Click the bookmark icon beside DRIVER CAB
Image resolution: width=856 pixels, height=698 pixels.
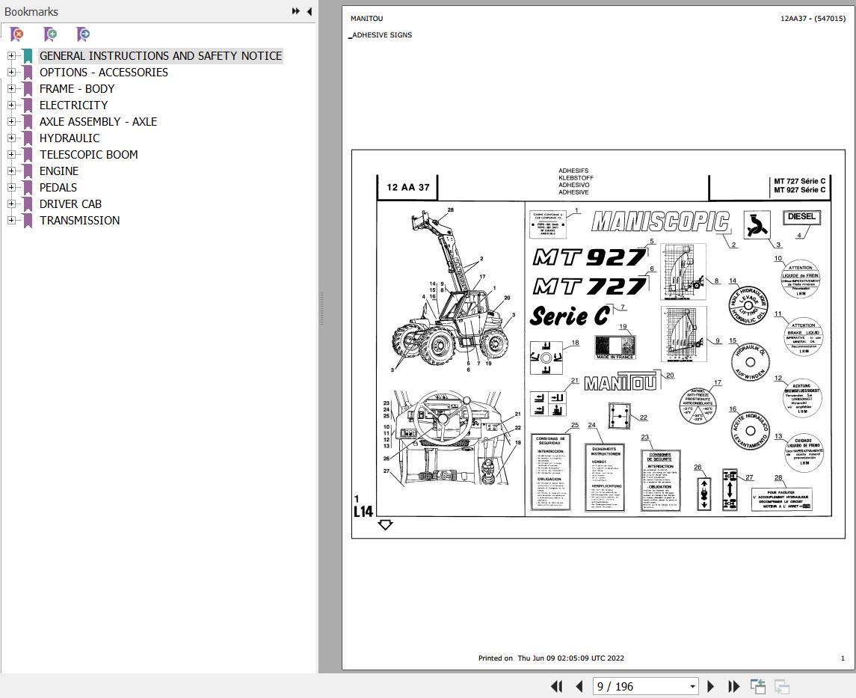[28, 204]
